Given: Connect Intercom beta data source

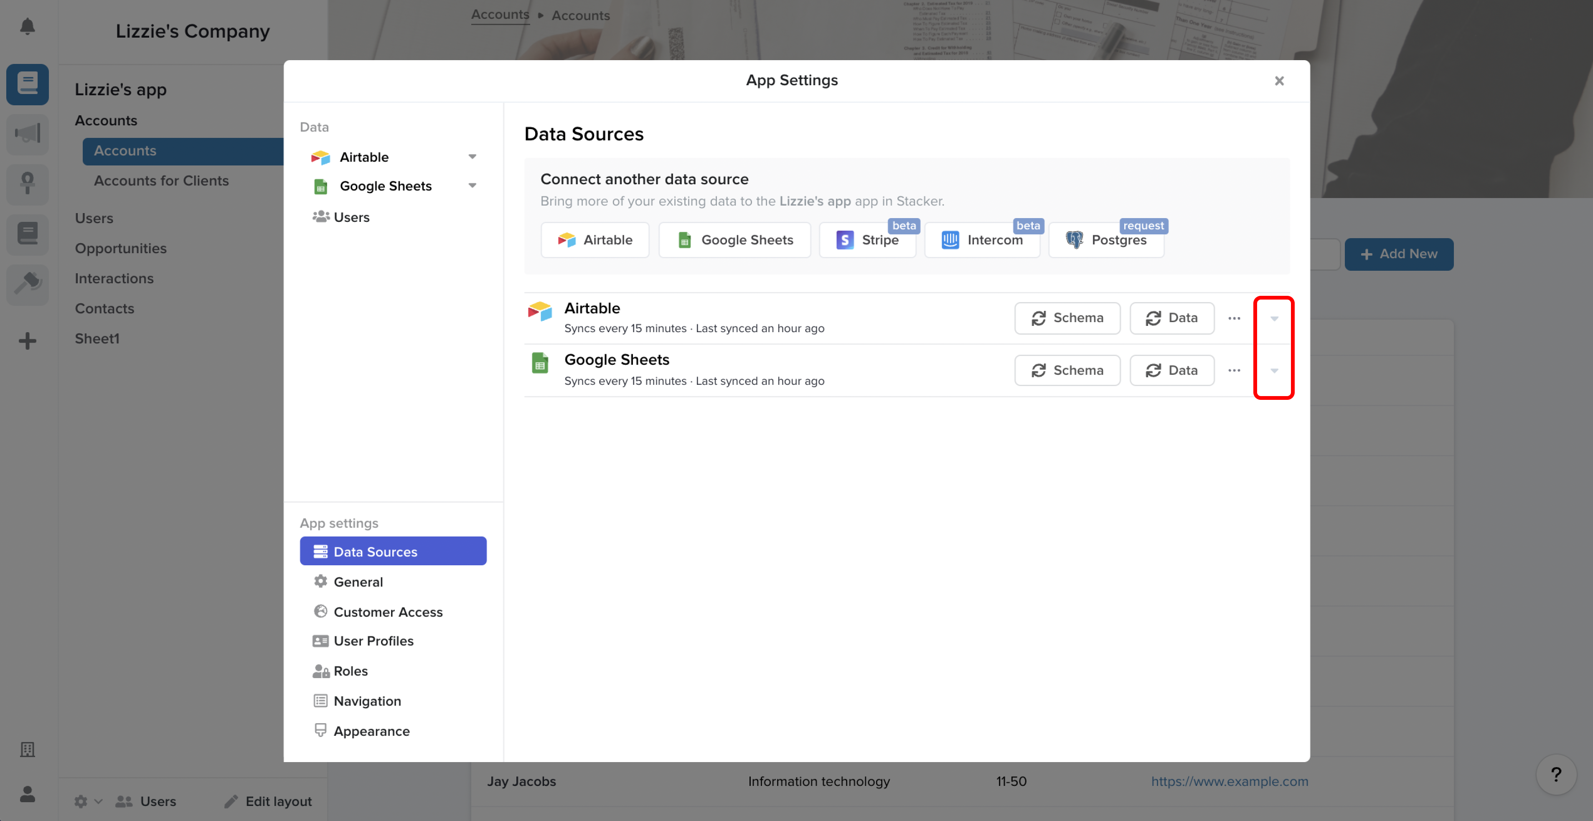Looking at the screenshot, I should click(x=982, y=240).
